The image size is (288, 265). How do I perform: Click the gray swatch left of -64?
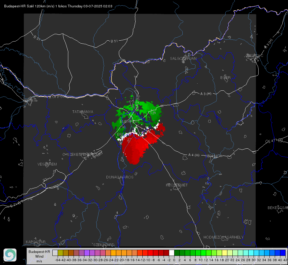pos(55,253)
